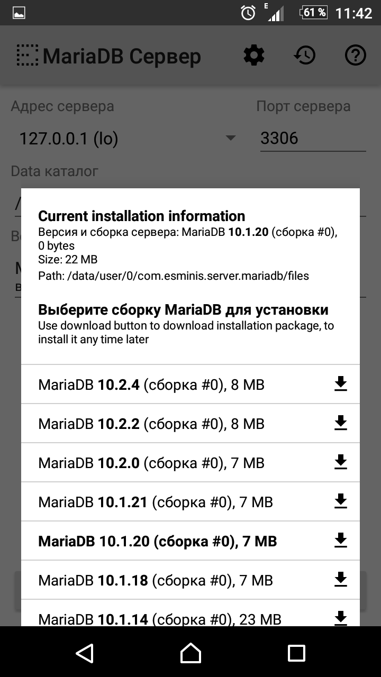Download the MariaDB 10.2.2 package
The image size is (381, 677).
pos(341,423)
